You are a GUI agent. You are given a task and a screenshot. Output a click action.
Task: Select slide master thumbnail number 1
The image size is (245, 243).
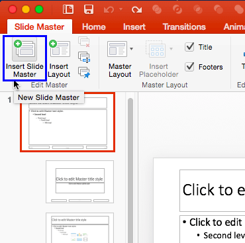pos(68,122)
